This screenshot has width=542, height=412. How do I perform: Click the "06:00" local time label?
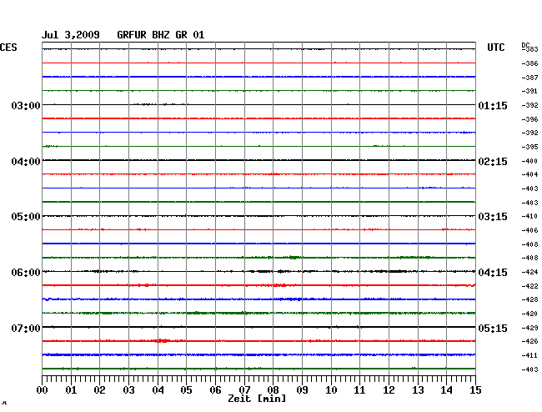pos(26,273)
